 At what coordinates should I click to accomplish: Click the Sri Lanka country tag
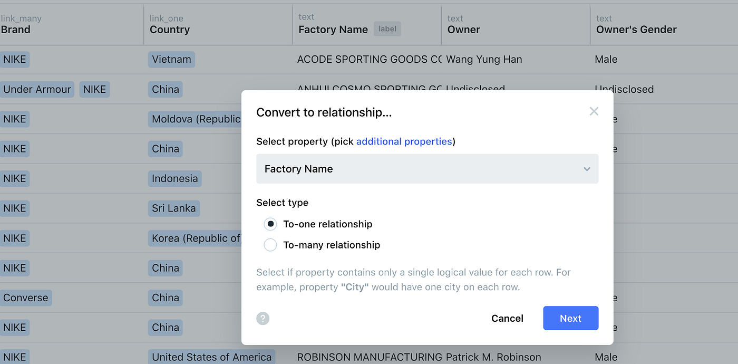pyautogui.click(x=173, y=208)
